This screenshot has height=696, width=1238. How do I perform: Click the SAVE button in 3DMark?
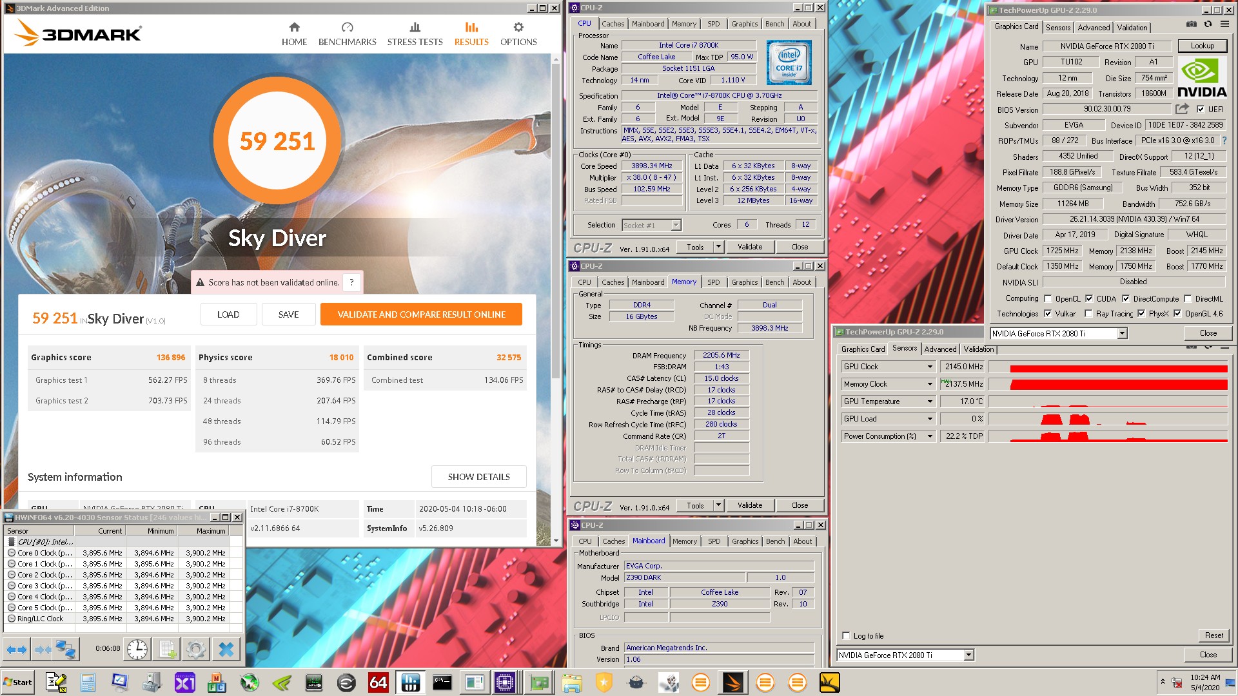pos(288,314)
